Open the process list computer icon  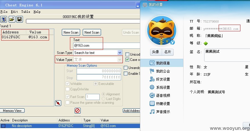(x=3, y=19)
